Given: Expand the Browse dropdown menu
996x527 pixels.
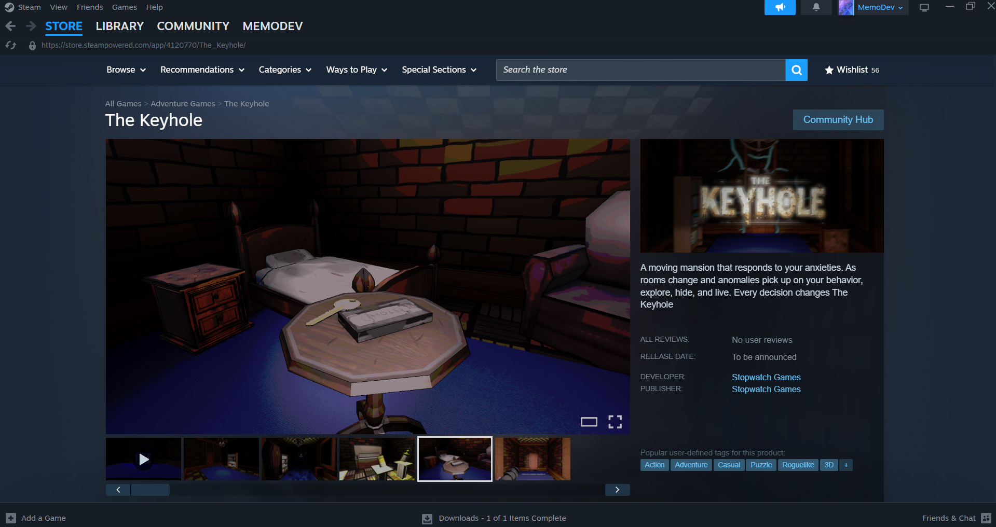Looking at the screenshot, I should coord(126,70).
